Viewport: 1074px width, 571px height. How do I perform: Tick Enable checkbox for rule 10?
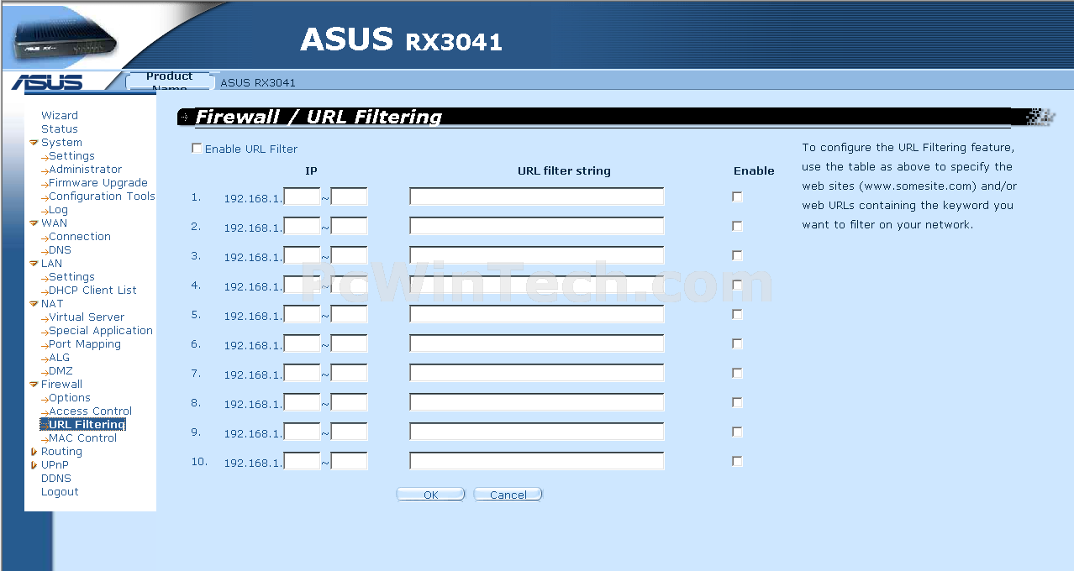click(737, 461)
